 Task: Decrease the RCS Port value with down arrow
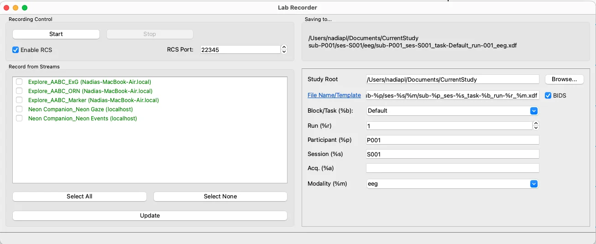click(284, 52)
